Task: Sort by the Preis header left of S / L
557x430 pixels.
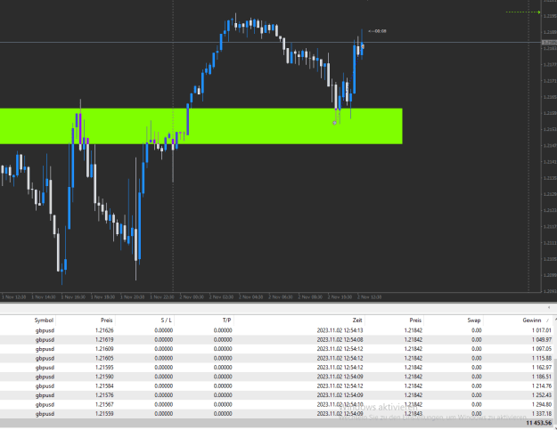Action: click(x=107, y=320)
